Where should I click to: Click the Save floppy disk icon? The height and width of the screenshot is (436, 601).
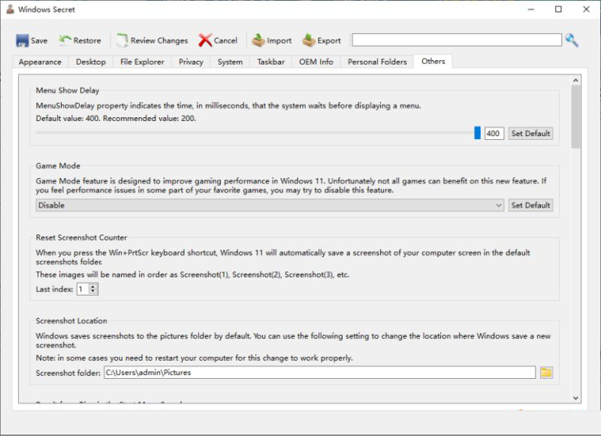(x=23, y=41)
